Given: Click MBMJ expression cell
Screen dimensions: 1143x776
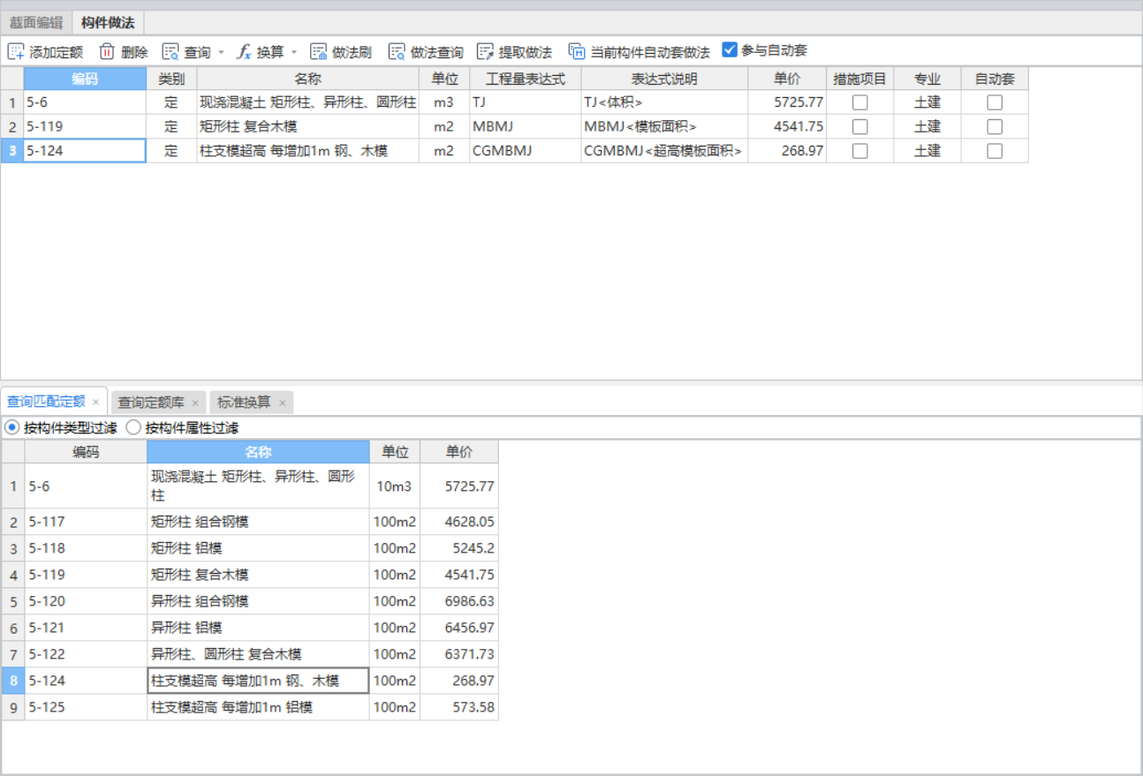Looking at the screenshot, I should coord(526,126).
